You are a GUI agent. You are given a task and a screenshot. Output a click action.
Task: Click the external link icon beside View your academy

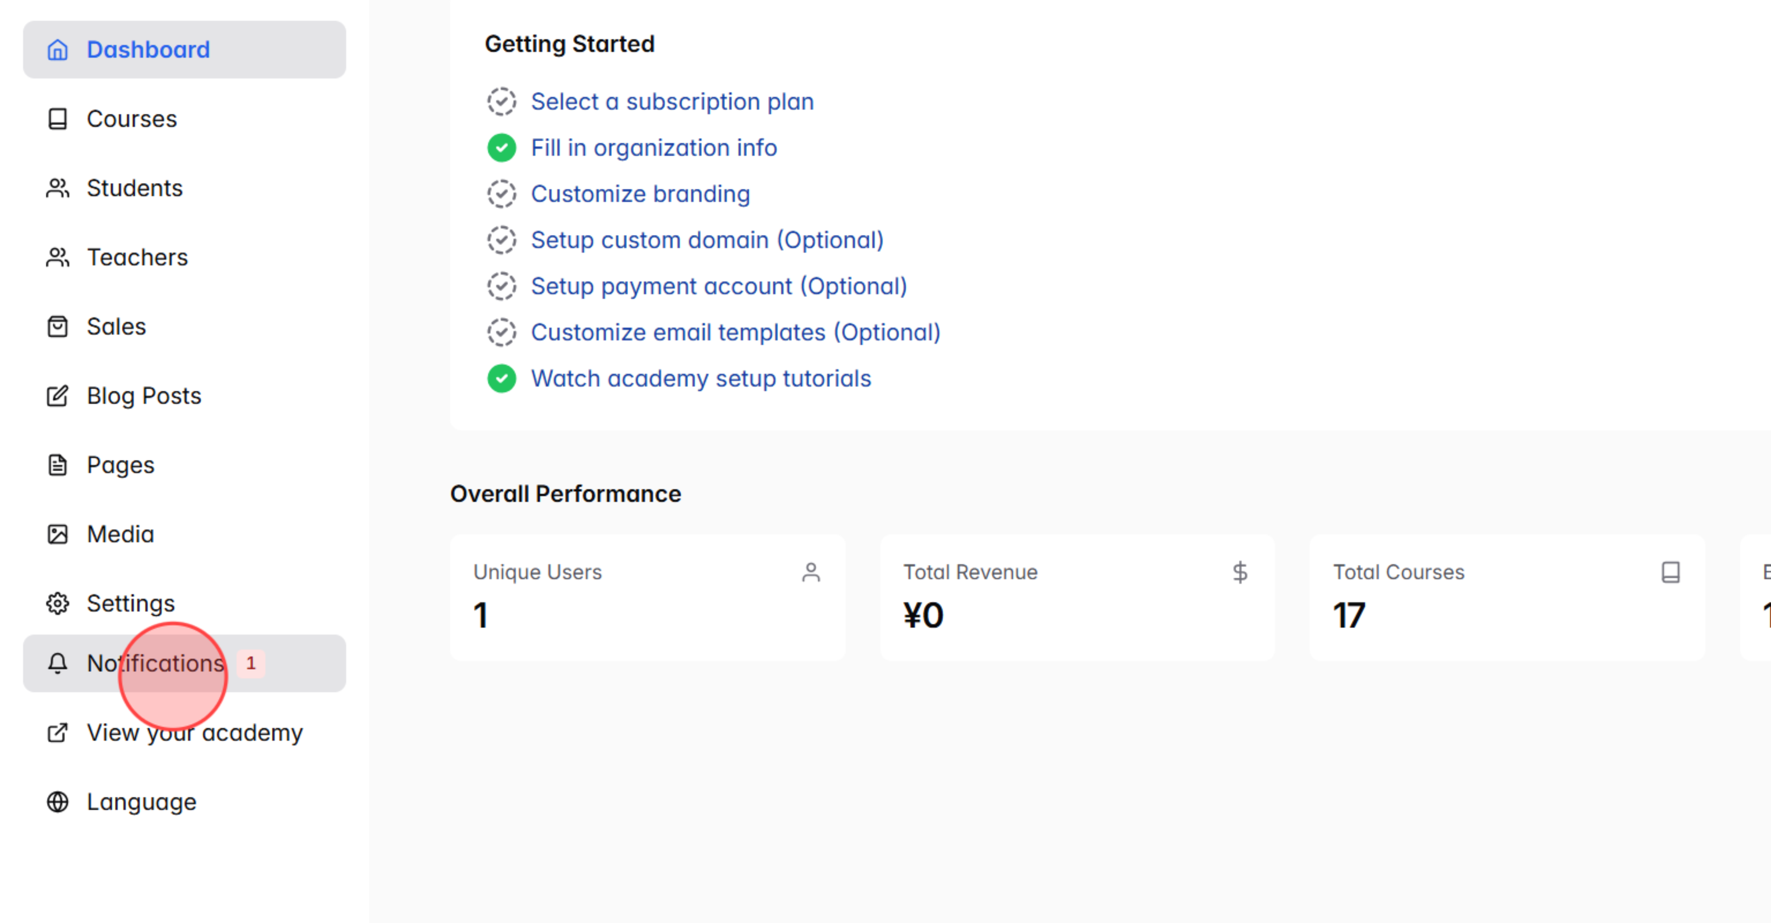pyautogui.click(x=58, y=732)
